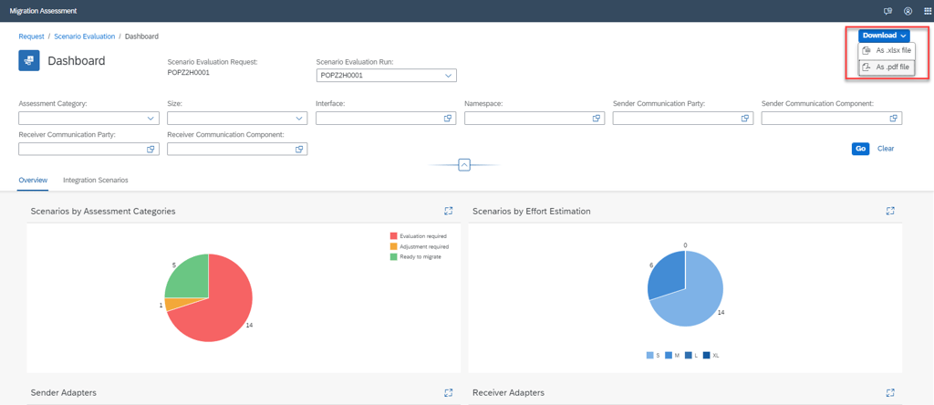
Task: Follow the Request breadcrumb link
Action: click(32, 36)
